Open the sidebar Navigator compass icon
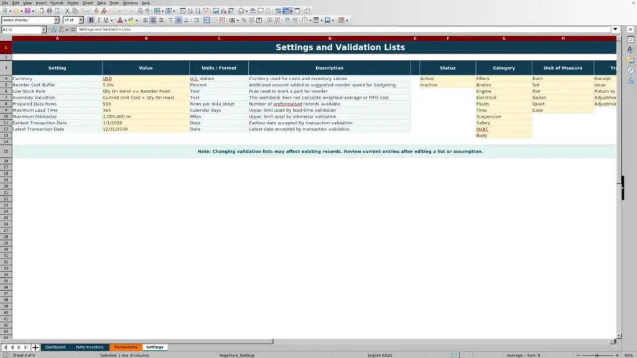The image size is (637, 358). [x=631, y=70]
